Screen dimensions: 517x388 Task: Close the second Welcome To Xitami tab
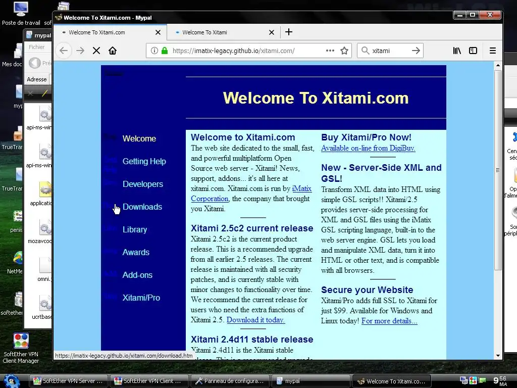(271, 32)
